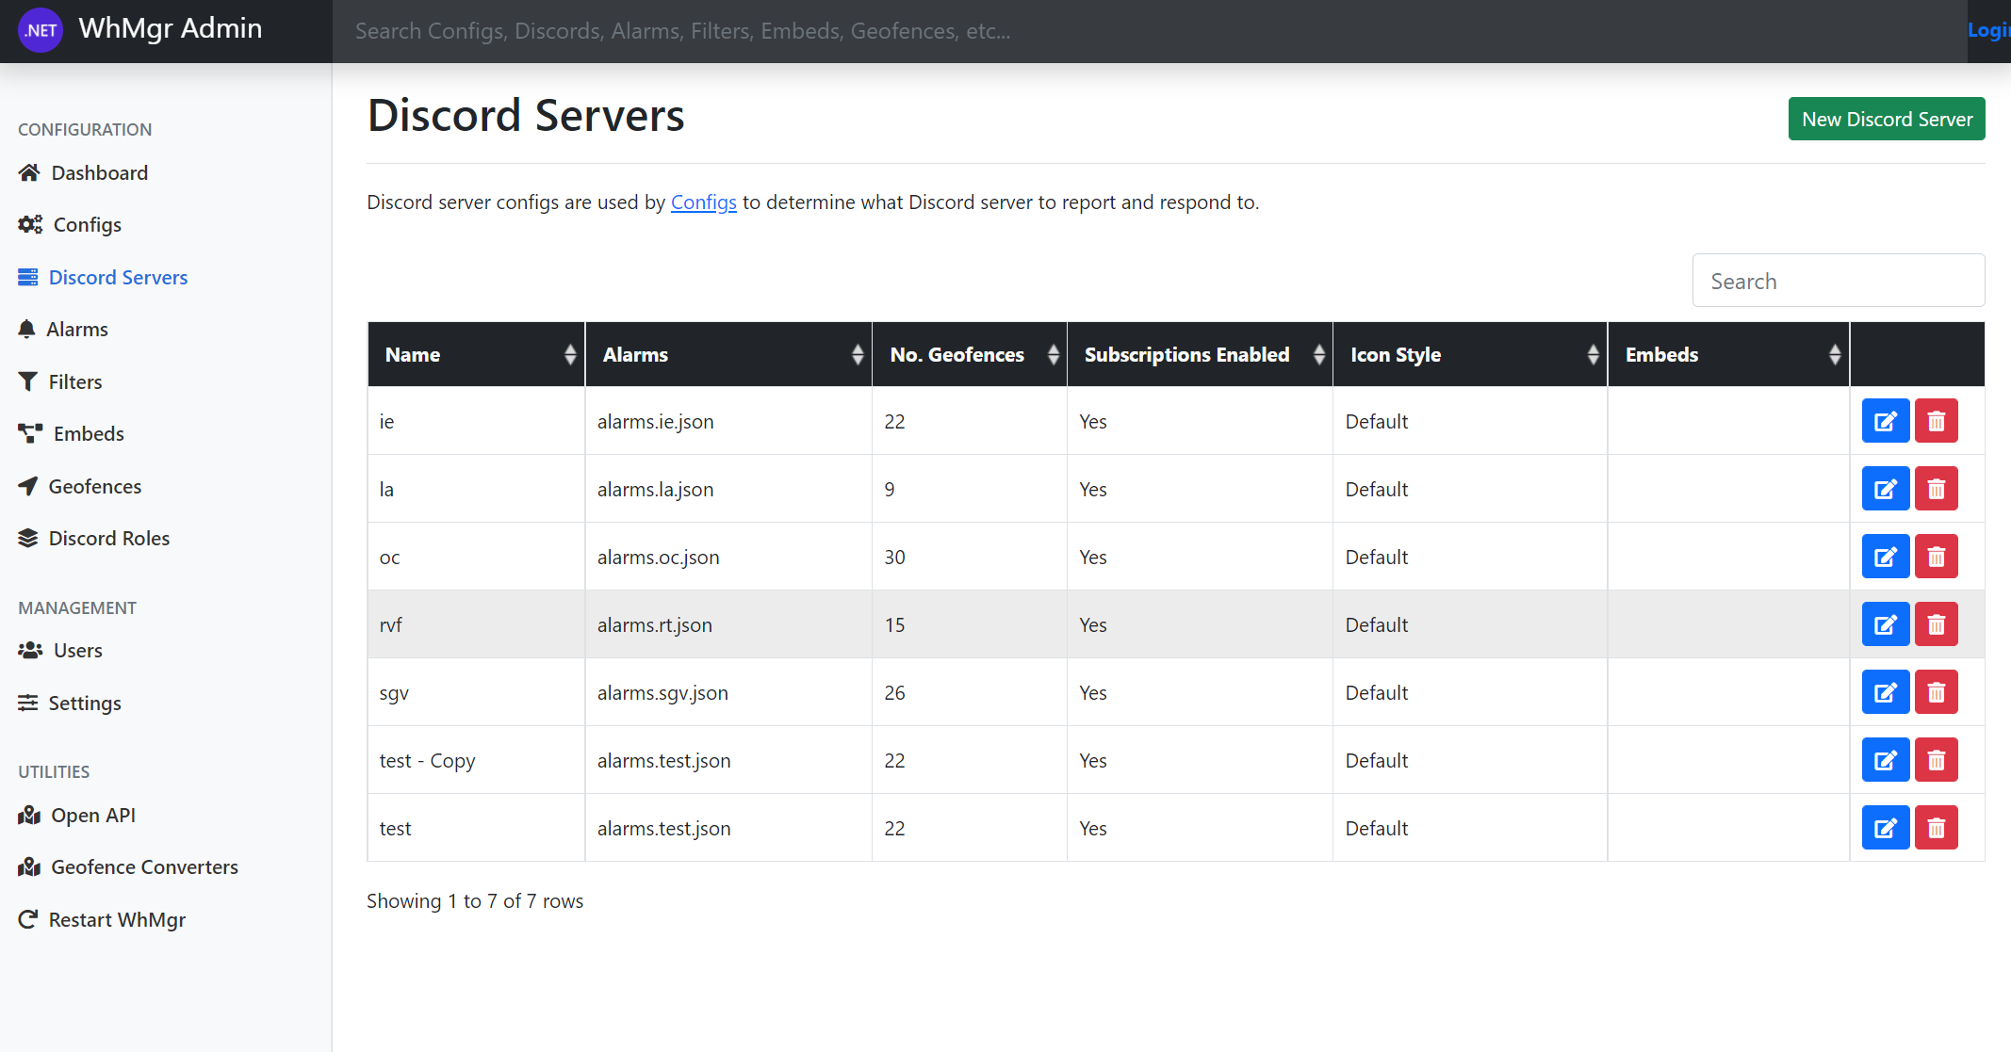Click the edit icon for the oc row

click(x=1885, y=557)
